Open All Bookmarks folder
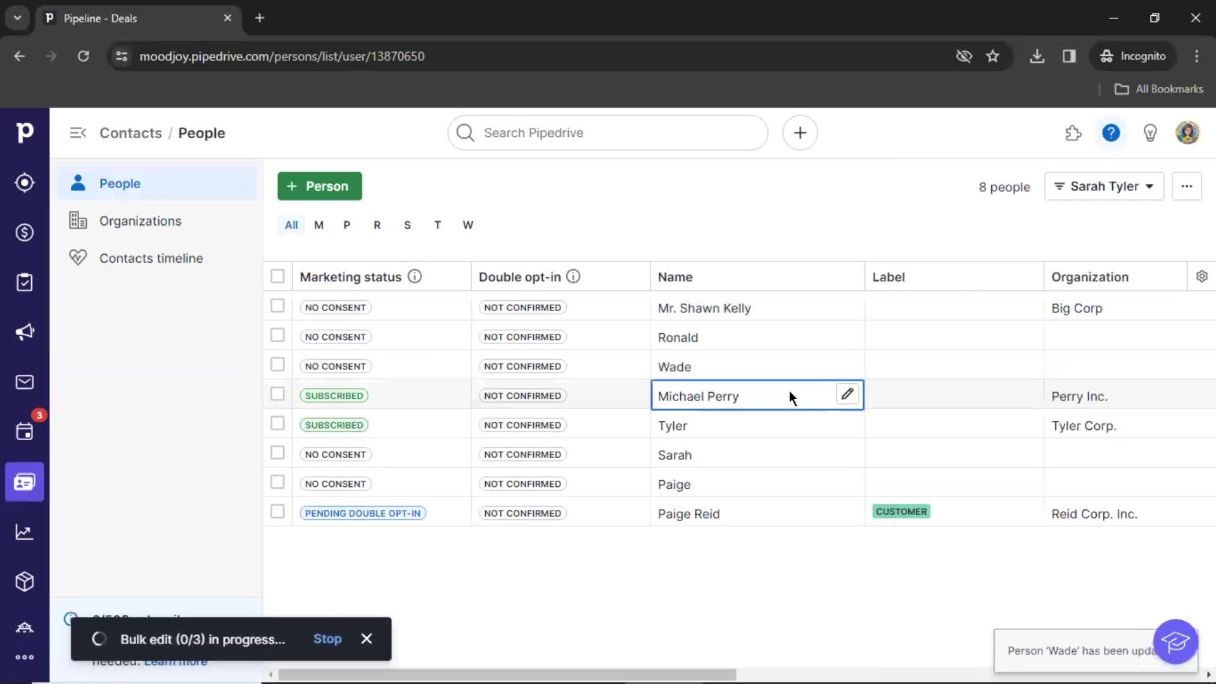The width and height of the screenshot is (1216, 684). 1158,89
